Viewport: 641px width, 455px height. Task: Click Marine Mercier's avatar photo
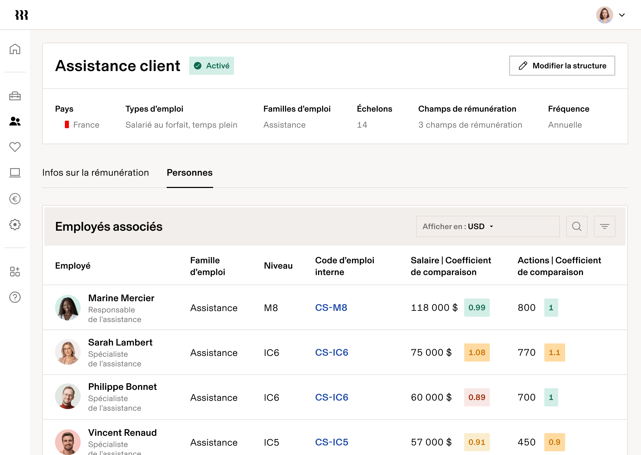tap(68, 308)
